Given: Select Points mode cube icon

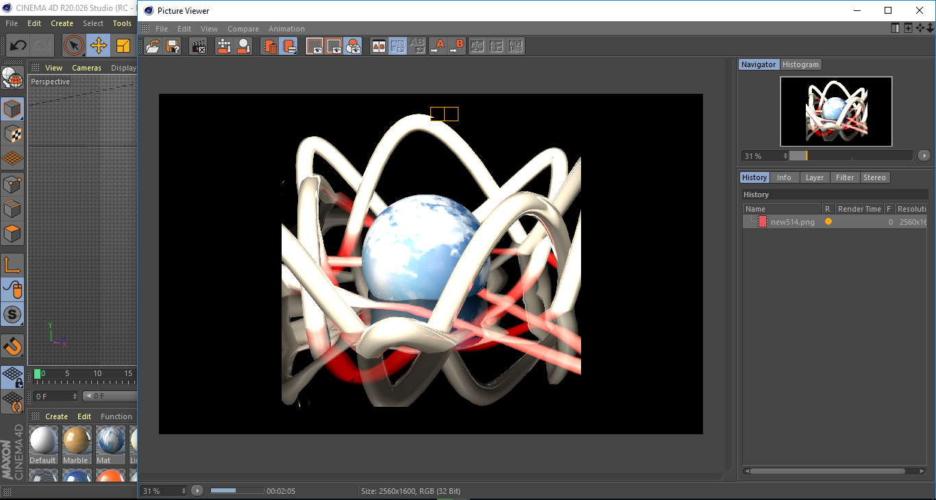Looking at the screenshot, I should (12, 184).
